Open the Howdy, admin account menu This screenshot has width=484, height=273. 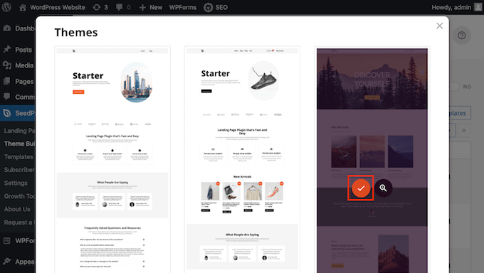tap(456, 7)
